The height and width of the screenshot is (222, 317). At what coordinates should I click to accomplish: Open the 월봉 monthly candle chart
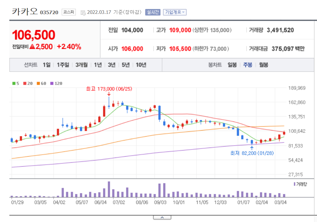[264, 65]
